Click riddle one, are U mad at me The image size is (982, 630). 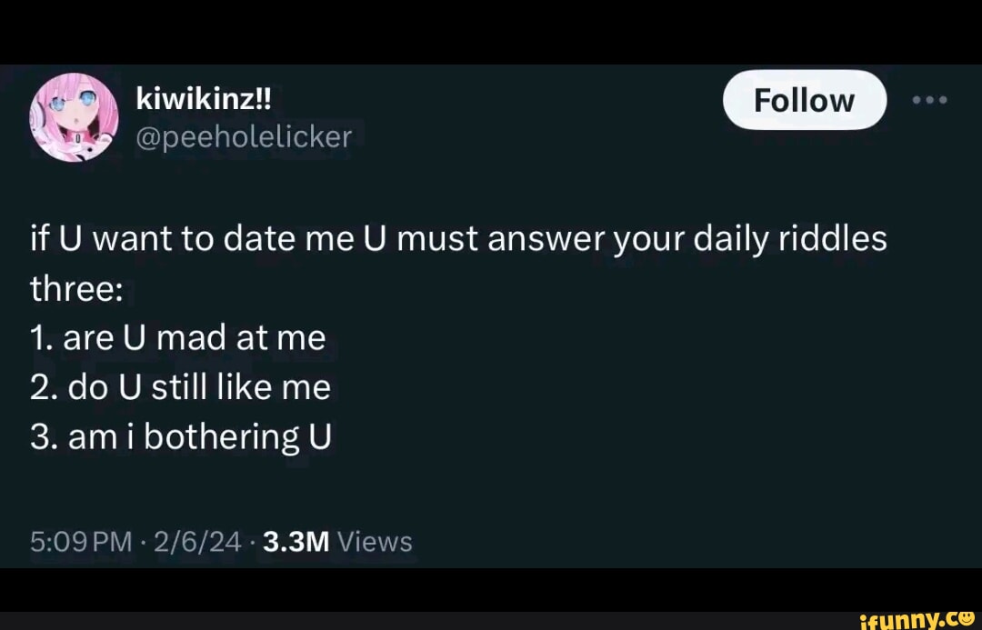[x=177, y=336]
